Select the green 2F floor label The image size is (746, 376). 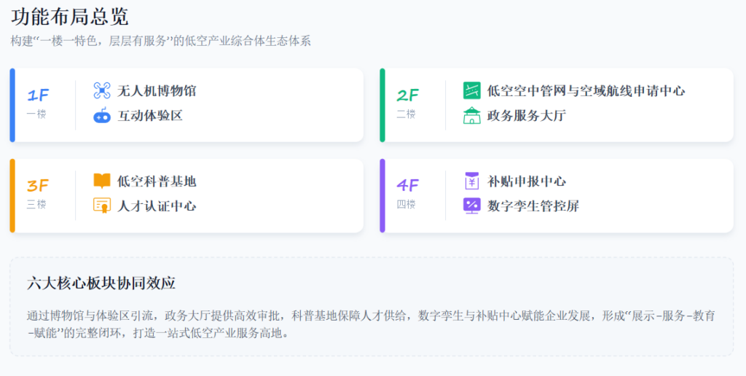(x=407, y=95)
